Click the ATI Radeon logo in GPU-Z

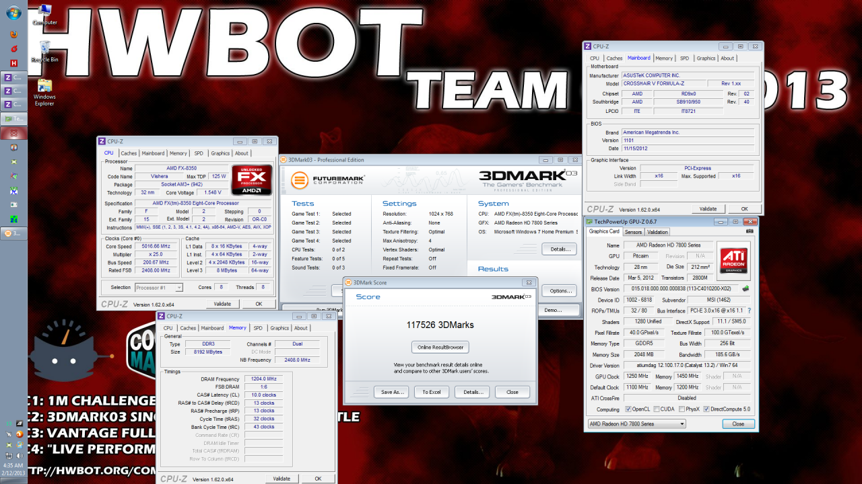pos(733,261)
